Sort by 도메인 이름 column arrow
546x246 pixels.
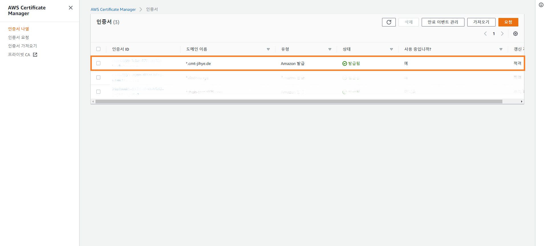click(268, 49)
